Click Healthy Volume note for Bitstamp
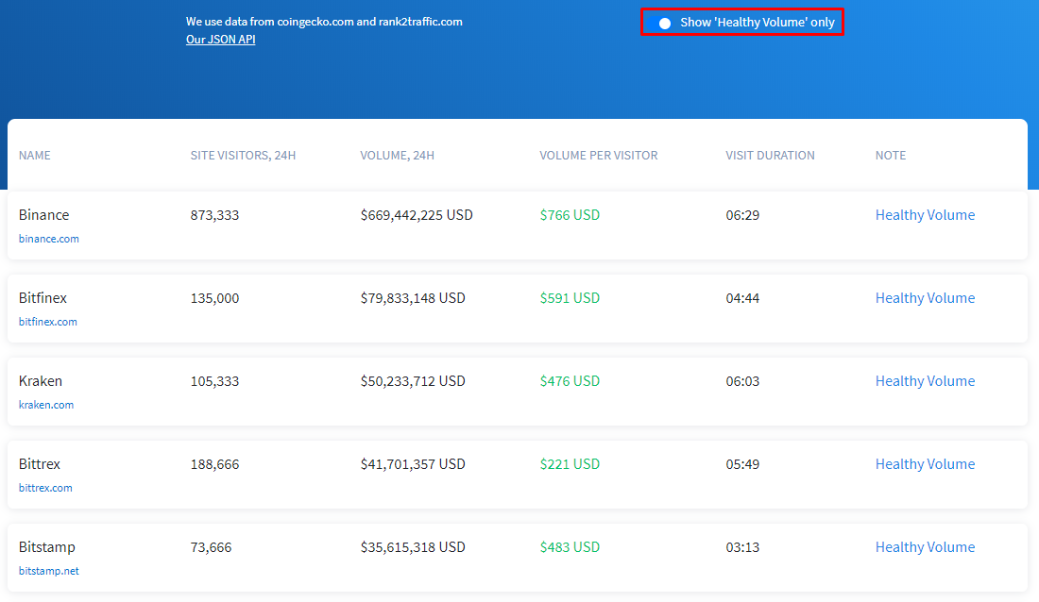This screenshot has width=1039, height=602. click(x=925, y=547)
